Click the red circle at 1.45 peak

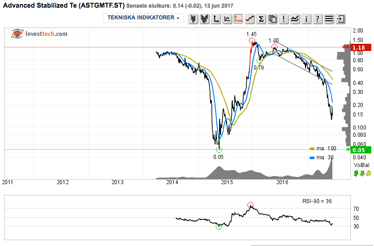click(x=252, y=41)
